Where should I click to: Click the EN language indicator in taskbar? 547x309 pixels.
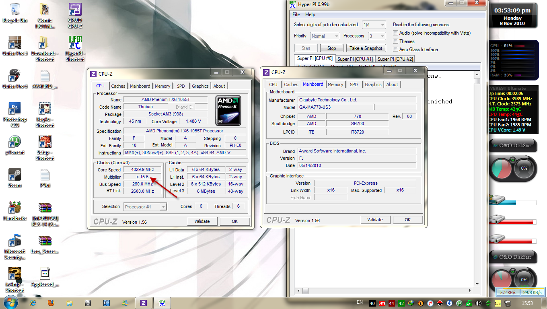tap(360, 302)
